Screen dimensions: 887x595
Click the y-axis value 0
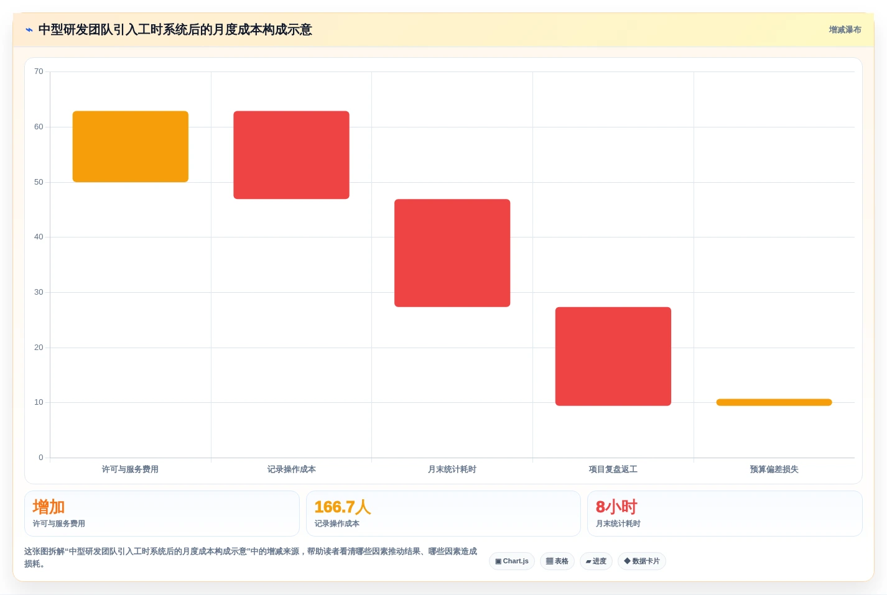[x=41, y=458]
